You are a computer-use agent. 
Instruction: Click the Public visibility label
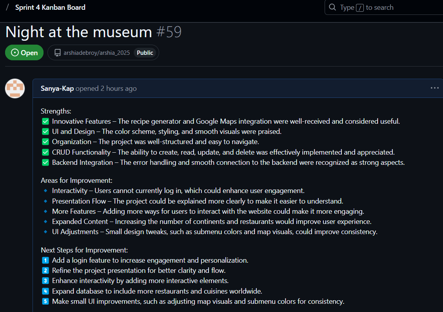pos(145,53)
